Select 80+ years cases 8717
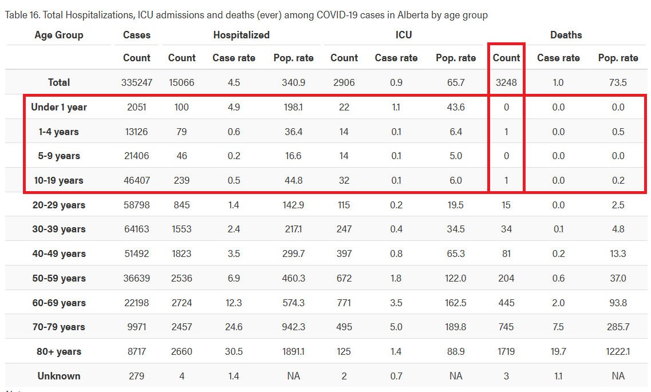 (x=137, y=352)
